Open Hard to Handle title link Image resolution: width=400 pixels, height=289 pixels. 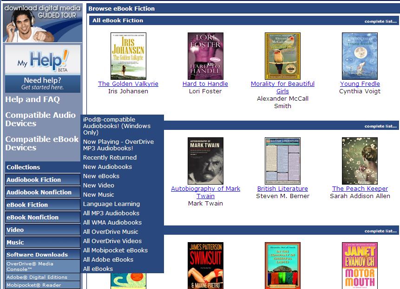point(205,84)
